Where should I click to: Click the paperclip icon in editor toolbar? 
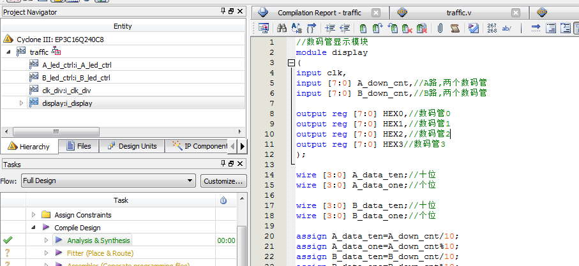click(440, 28)
